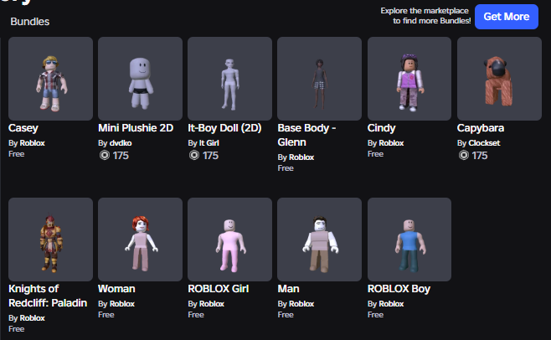The height and width of the screenshot is (340, 551).
Task: Select the Capybara bundle thumbnail
Action: pyautogui.click(x=499, y=79)
